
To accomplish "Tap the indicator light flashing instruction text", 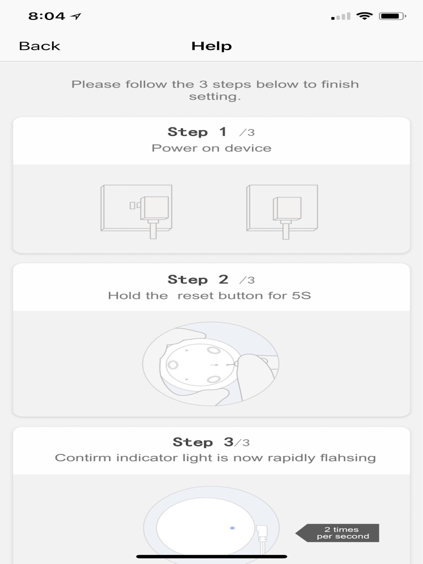I will (x=215, y=458).
